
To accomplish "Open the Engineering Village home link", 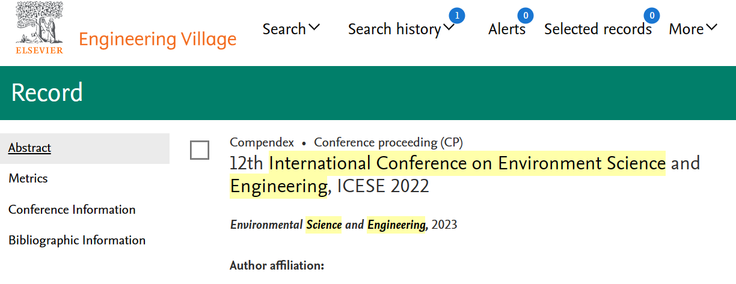I will pyautogui.click(x=158, y=40).
